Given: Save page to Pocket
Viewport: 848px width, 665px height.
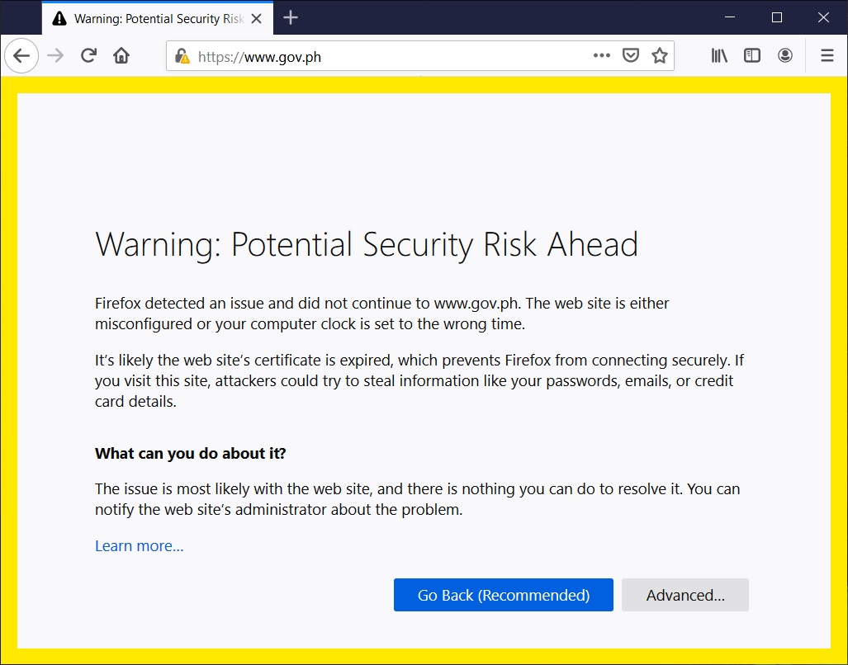Looking at the screenshot, I should pos(630,56).
